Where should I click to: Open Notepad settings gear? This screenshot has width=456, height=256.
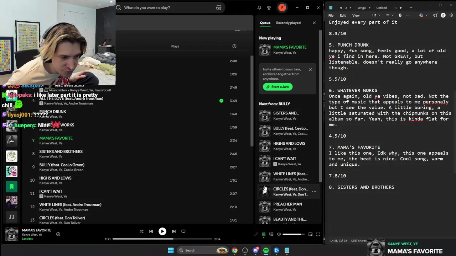451,15
